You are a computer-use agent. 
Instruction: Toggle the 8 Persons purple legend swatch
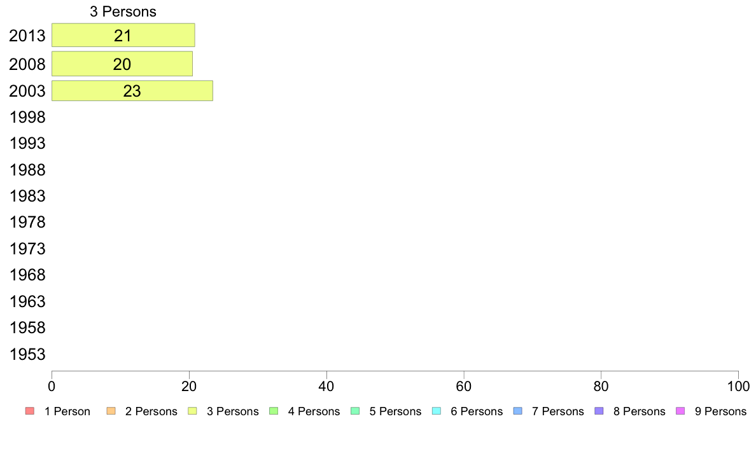[599, 411]
